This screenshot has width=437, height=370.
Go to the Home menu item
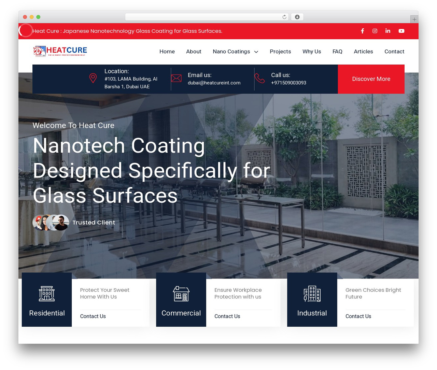167,52
